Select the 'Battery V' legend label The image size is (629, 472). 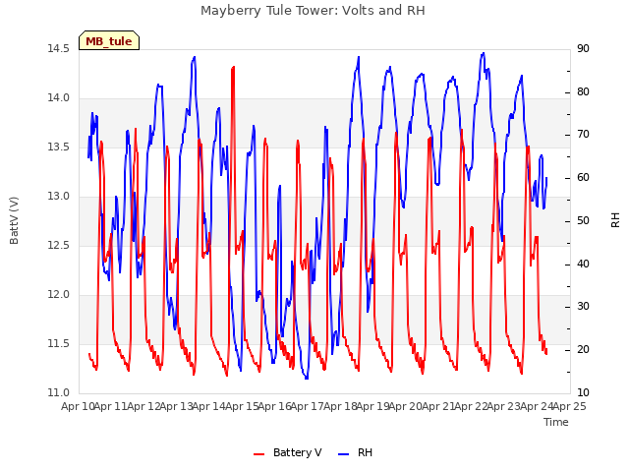(297, 452)
